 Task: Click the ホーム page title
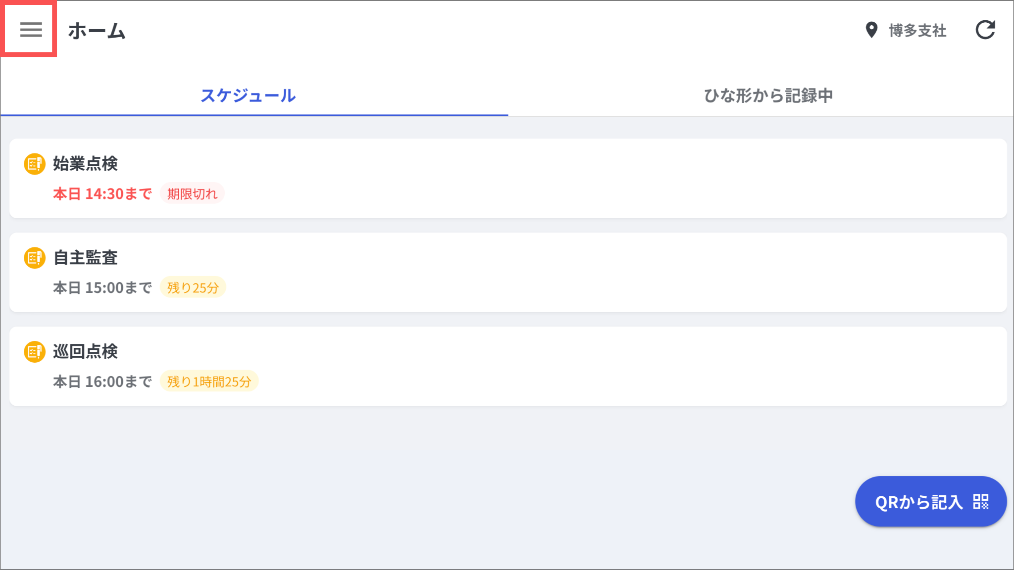click(97, 31)
